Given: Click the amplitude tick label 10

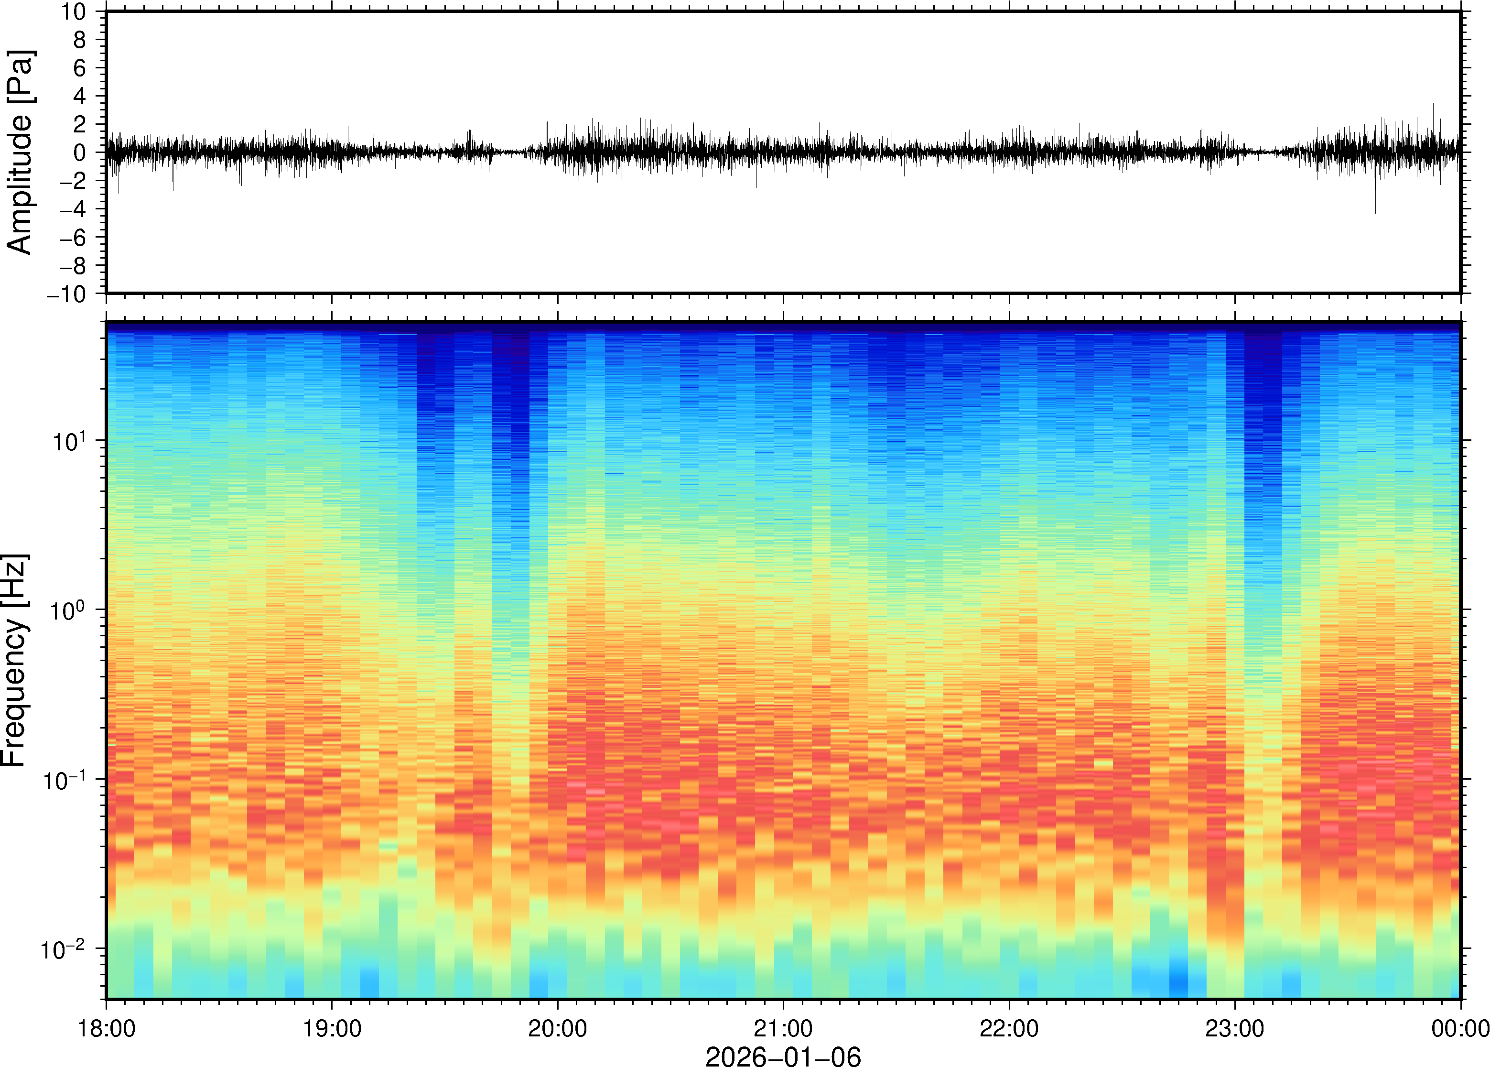Looking at the screenshot, I should coord(74,12).
